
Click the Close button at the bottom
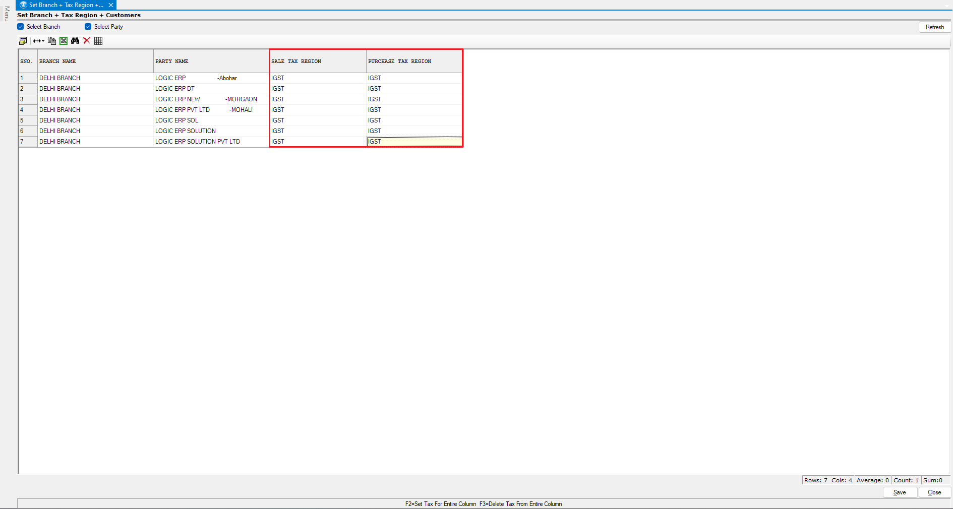(x=934, y=492)
